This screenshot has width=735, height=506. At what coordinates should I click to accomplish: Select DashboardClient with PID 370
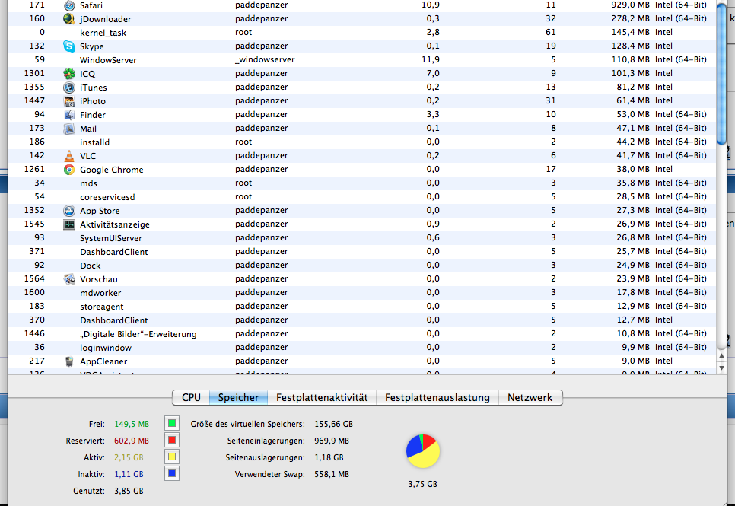[x=114, y=320]
